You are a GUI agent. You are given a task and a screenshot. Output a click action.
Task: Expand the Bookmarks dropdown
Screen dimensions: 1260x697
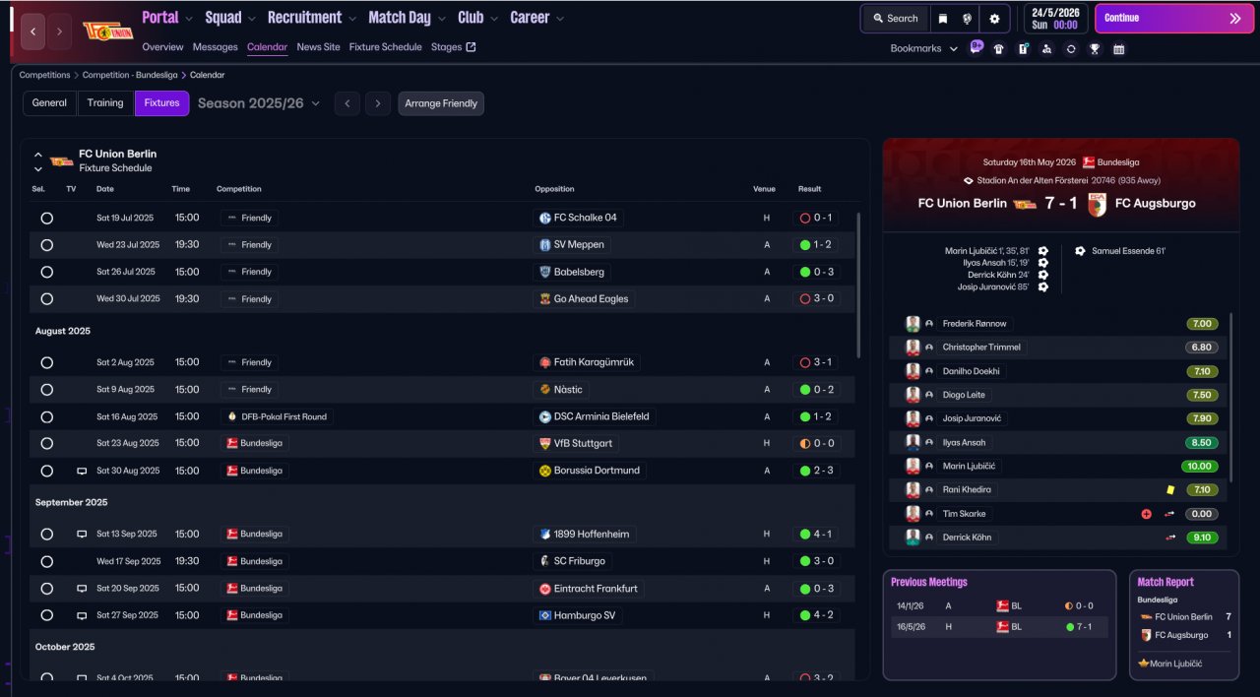[x=924, y=48]
